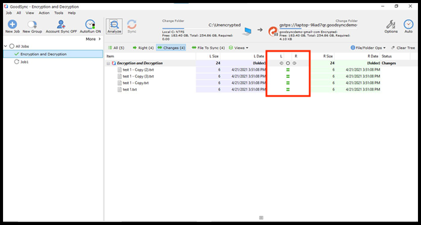Show the Changes (4) filter
The image size is (421, 225).
point(171,47)
